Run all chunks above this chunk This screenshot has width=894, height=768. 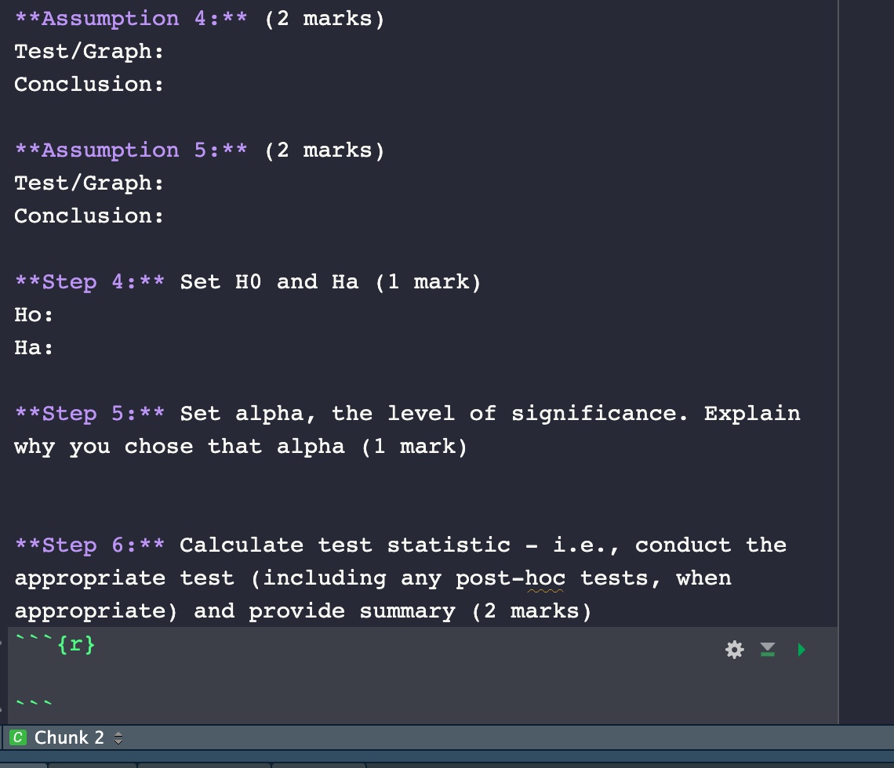pyautogui.click(x=767, y=649)
